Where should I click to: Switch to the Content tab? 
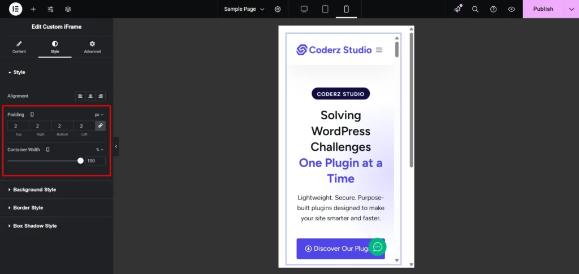point(19,47)
